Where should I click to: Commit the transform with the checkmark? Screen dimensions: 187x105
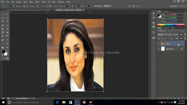coord(138,6)
